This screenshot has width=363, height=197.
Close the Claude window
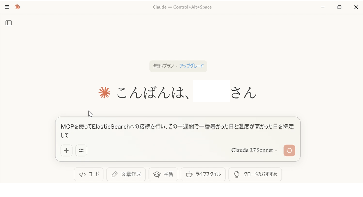[x=356, y=7]
